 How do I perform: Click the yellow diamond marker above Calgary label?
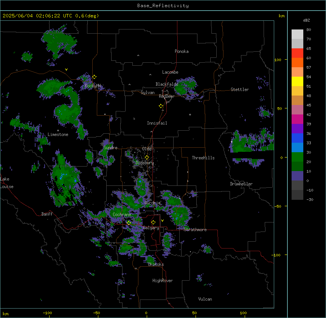(x=153, y=222)
